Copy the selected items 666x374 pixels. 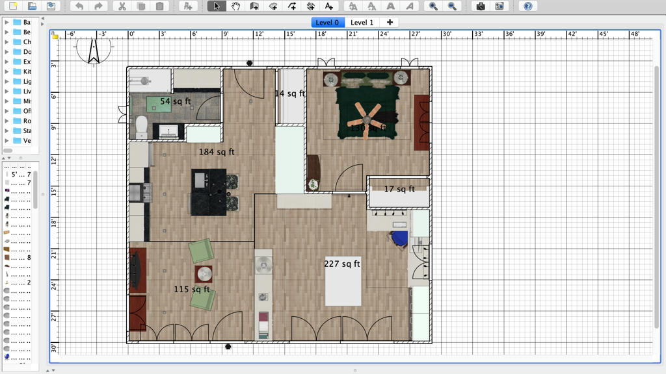(x=141, y=6)
